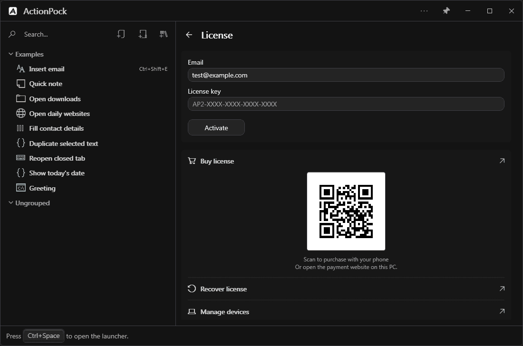Select the Open downloads action
523x346 pixels.
(x=88, y=99)
